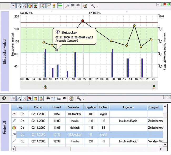Click the green sigma statistics icon
This screenshot has width=171, height=155.
(162, 4)
